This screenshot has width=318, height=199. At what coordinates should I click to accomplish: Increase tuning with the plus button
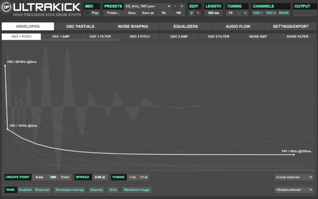(246, 13)
